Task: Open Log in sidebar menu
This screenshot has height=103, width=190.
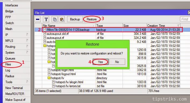Action: click(x=8, y=70)
